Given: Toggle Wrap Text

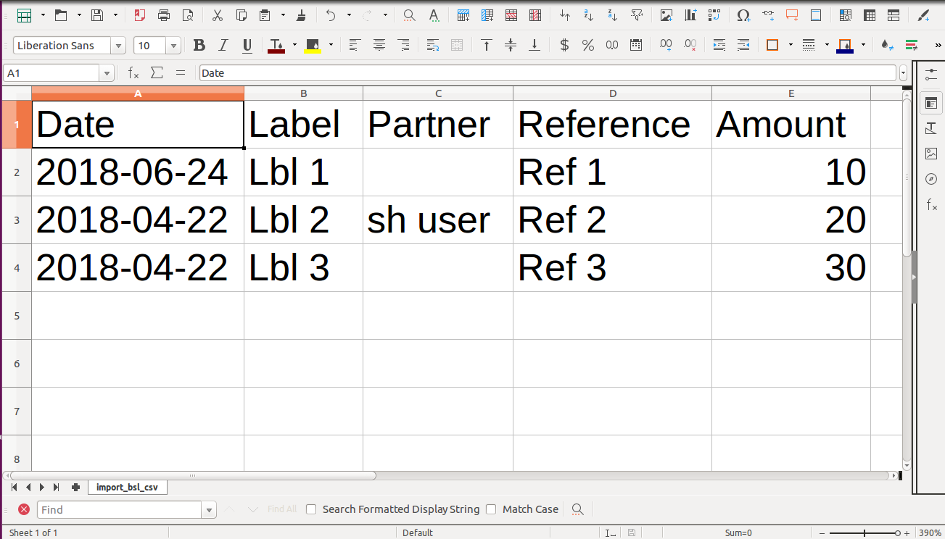Looking at the screenshot, I should (x=433, y=45).
